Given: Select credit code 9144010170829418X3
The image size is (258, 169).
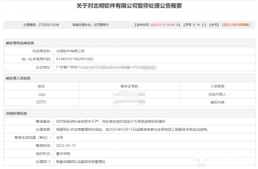Looking at the screenshot, I should click(x=75, y=59).
